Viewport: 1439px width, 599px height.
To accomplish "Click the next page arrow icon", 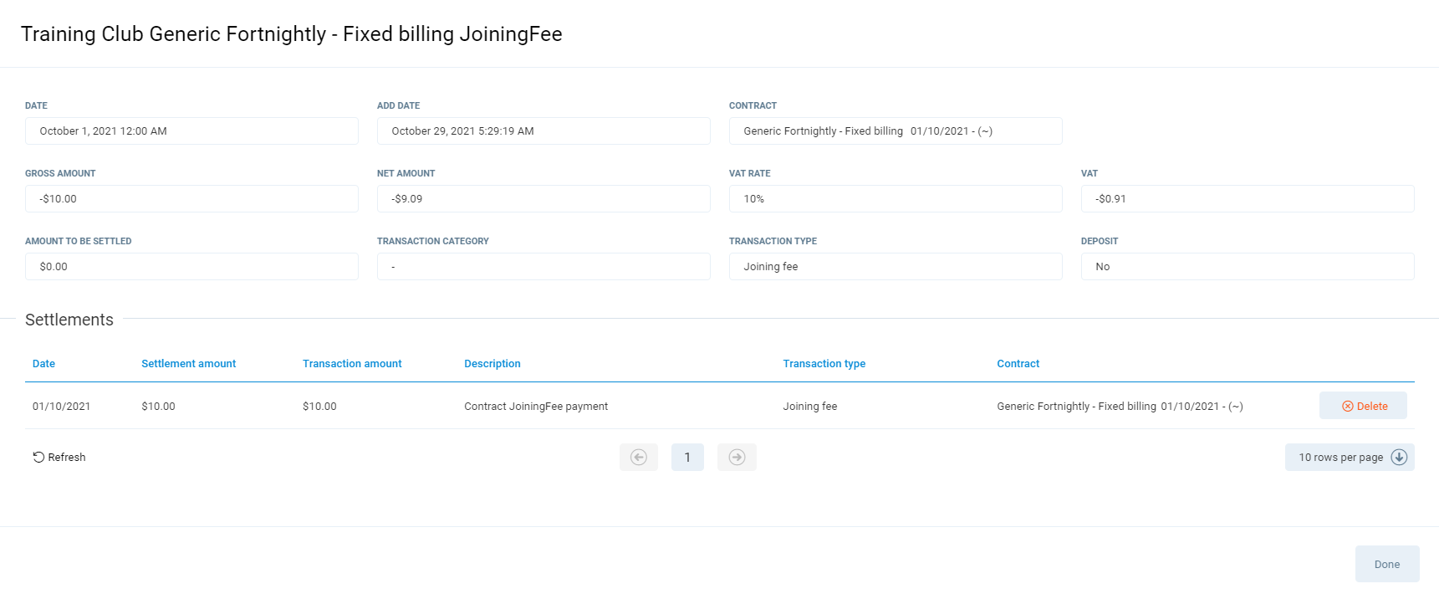I will click(x=737, y=457).
